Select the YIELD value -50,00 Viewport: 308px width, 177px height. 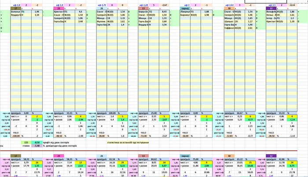pyautogui.click(x=185, y=136)
